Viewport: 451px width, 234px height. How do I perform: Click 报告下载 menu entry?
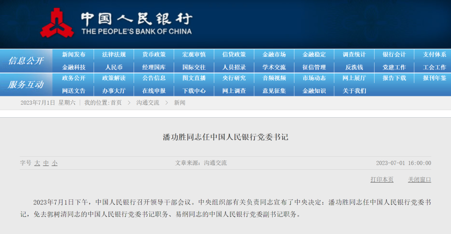click(394, 78)
